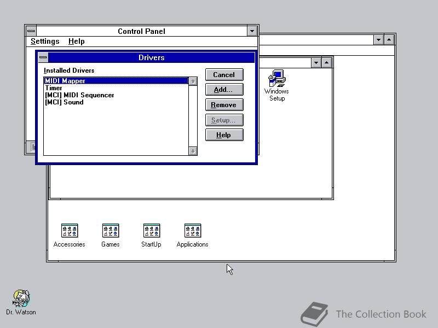
Task: Select the Dr. Watson desktop icon
Action: click(x=21, y=302)
